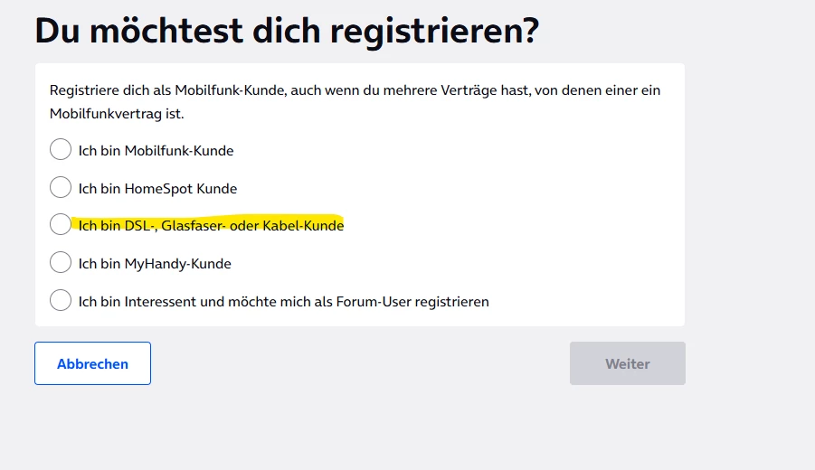Image resolution: width=815 pixels, height=470 pixels.
Task: Click the highlighted word "Glasfaser-"
Action: coord(194,226)
